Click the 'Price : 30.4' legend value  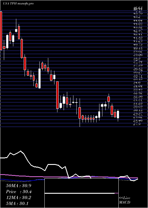click(19, 192)
